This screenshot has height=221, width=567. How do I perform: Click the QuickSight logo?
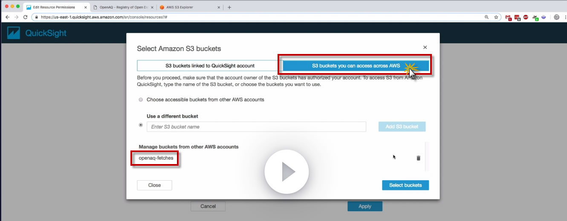pyautogui.click(x=37, y=33)
